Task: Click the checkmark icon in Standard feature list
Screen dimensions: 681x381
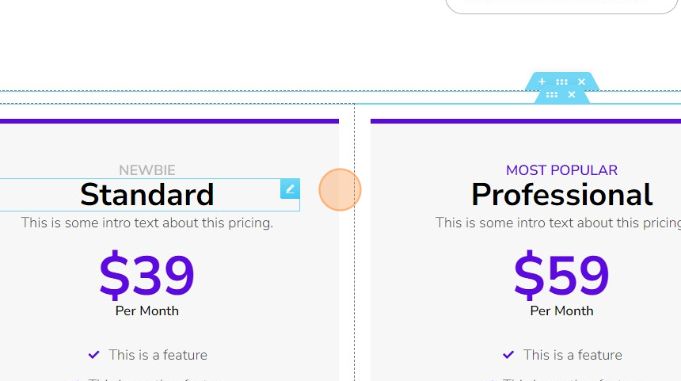Action: (93, 355)
